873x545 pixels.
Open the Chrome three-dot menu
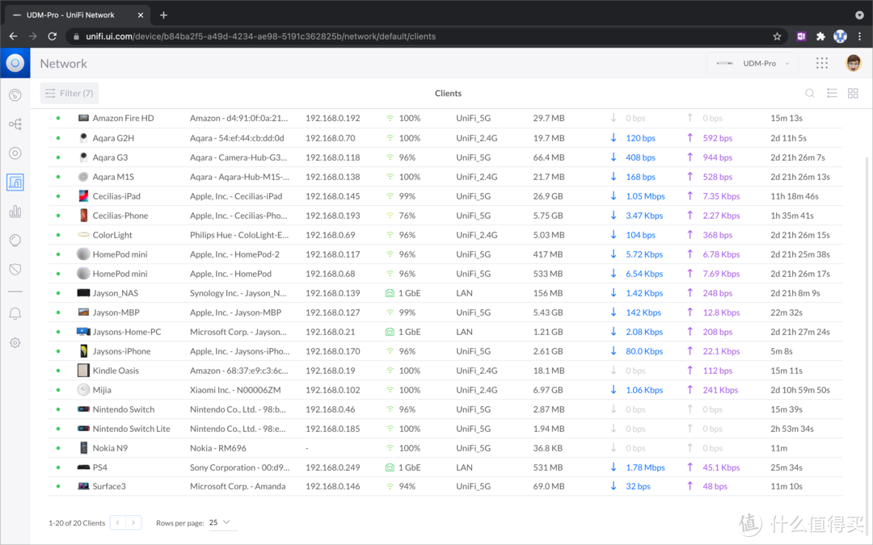coord(859,36)
